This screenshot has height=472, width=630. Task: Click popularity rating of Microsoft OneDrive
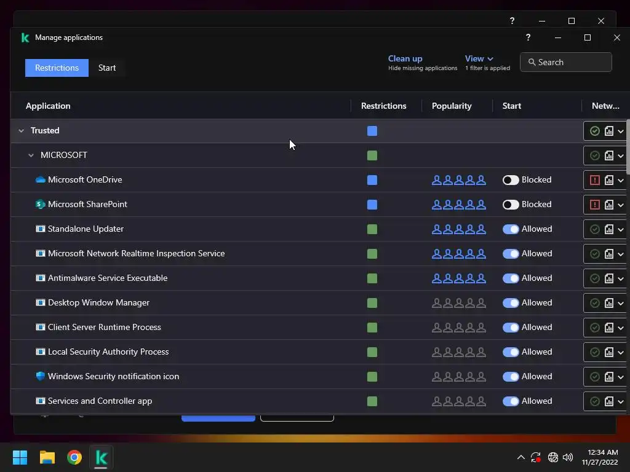pos(458,180)
